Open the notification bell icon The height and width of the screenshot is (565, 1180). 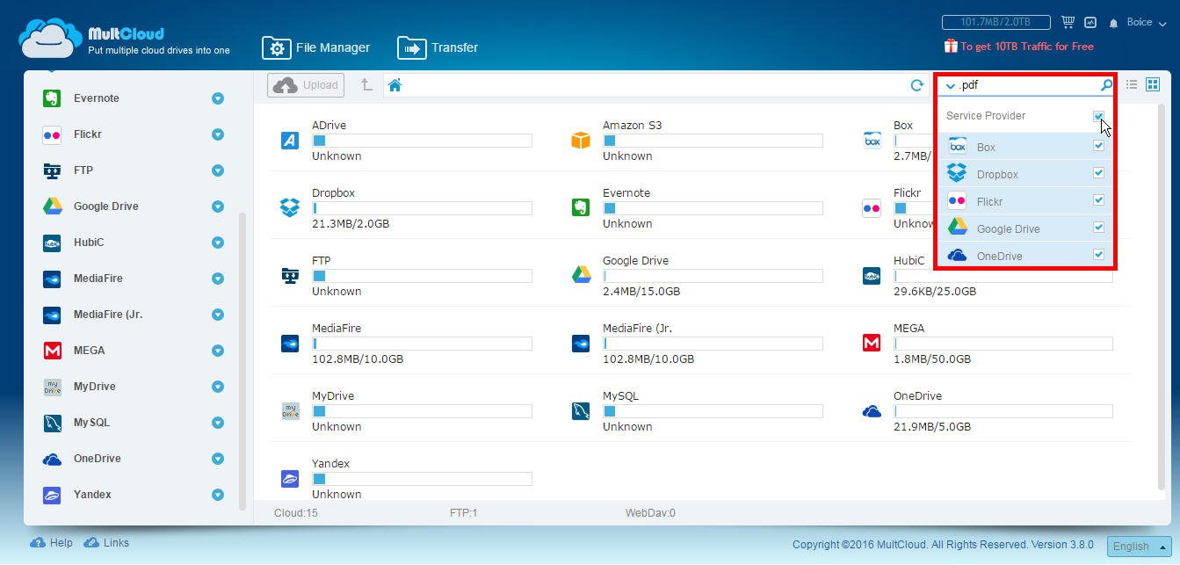pyautogui.click(x=1113, y=23)
